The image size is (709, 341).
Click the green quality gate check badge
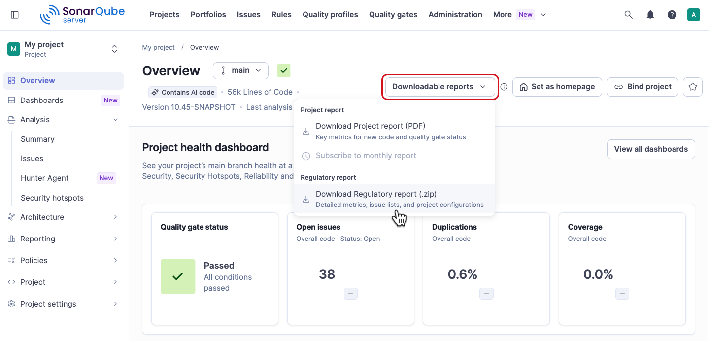point(284,70)
